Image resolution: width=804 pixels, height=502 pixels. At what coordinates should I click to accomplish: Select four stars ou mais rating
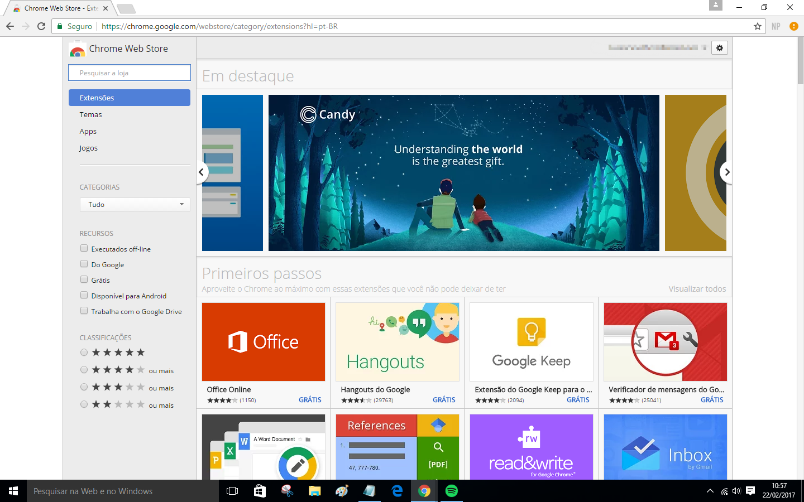point(84,370)
